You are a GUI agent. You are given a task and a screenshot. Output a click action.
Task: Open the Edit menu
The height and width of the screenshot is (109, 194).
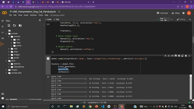coord(15,15)
